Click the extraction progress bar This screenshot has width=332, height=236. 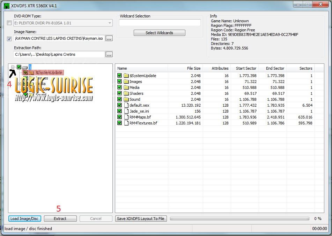[x=239, y=219]
